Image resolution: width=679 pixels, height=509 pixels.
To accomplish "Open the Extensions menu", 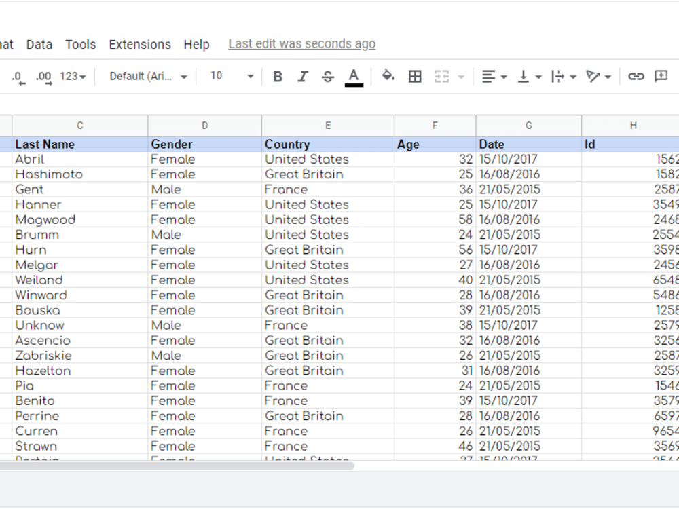I will click(140, 44).
